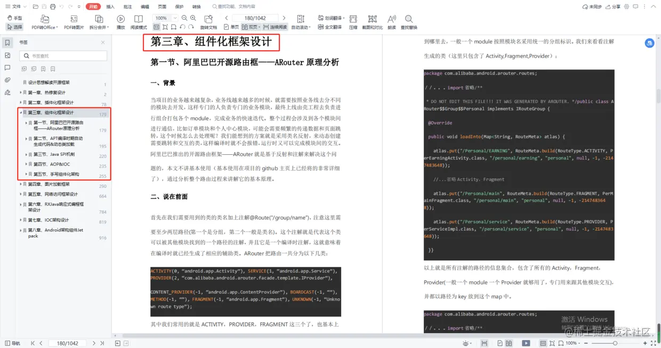Activate the 选择 selection tool
This screenshot has width=661, height=348.
14,27
